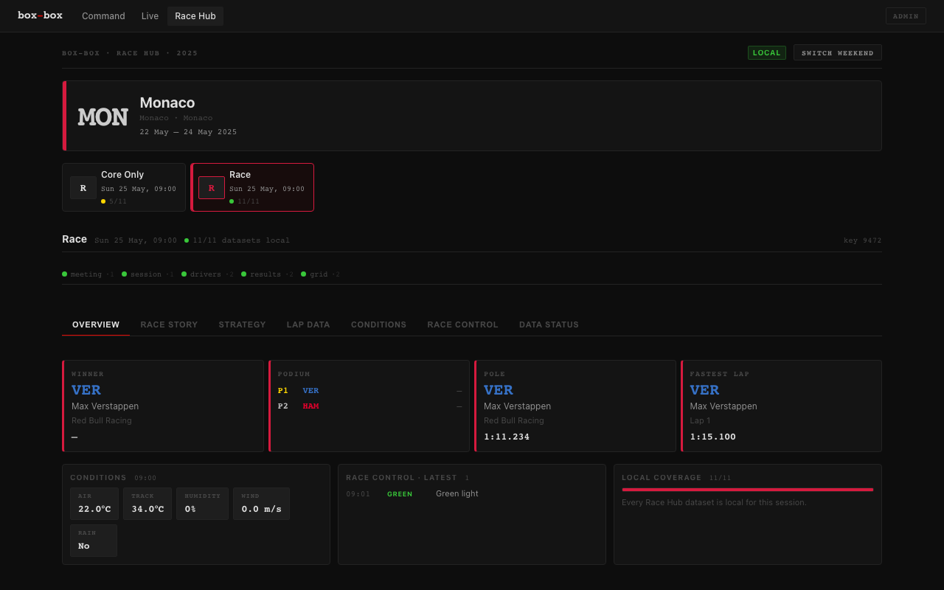The image size is (944, 590).
Task: Click the box-box logo
Action: (x=40, y=15)
